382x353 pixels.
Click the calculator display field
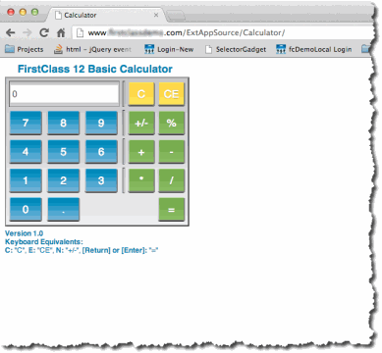click(x=64, y=94)
